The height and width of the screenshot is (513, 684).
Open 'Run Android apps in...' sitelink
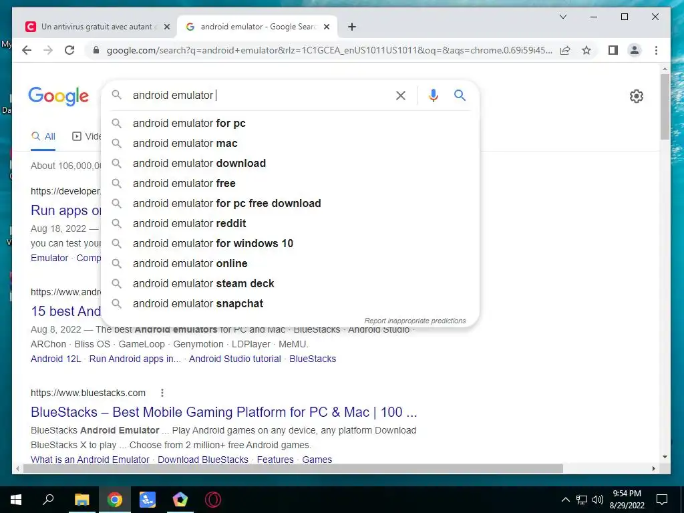tap(135, 359)
